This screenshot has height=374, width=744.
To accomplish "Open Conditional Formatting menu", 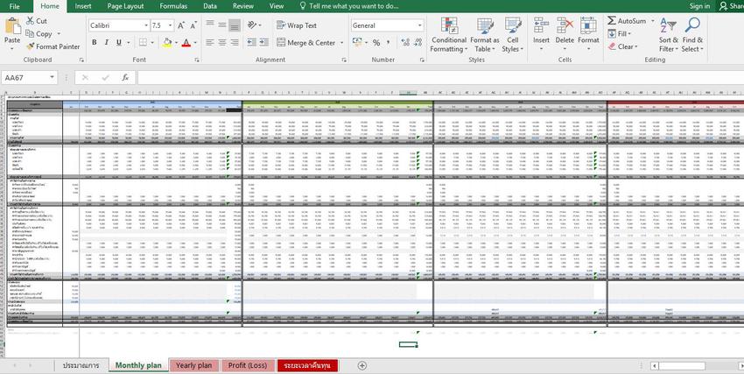I will (449, 35).
